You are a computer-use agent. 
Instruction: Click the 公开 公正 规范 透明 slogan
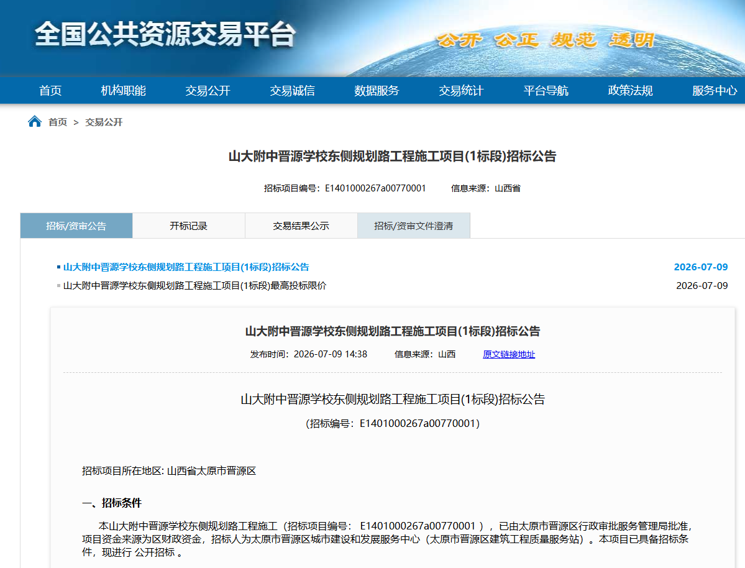point(546,40)
